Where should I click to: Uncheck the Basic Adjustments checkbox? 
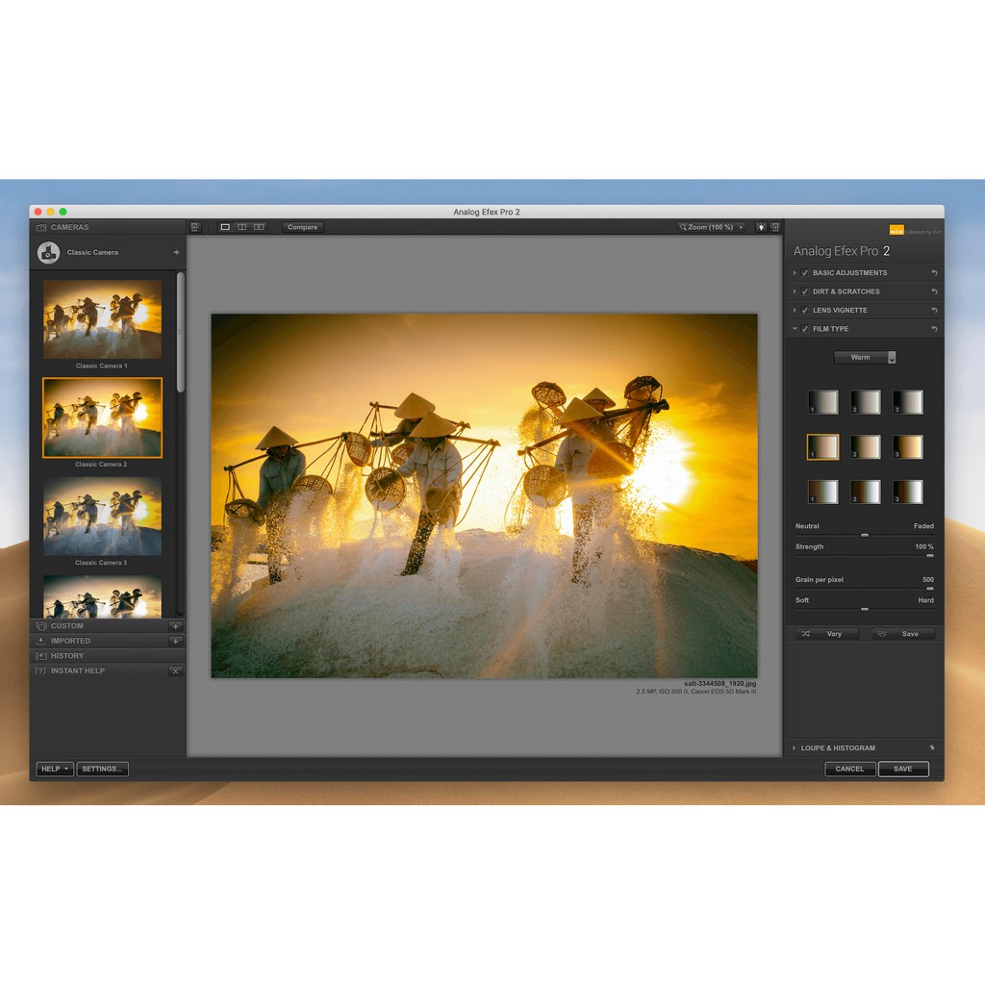coord(805,273)
